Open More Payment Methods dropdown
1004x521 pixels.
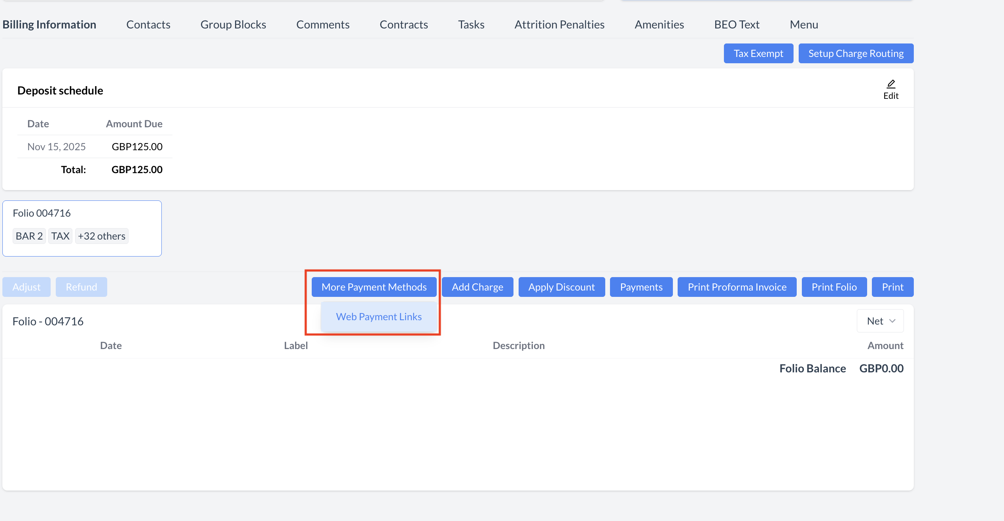(374, 287)
